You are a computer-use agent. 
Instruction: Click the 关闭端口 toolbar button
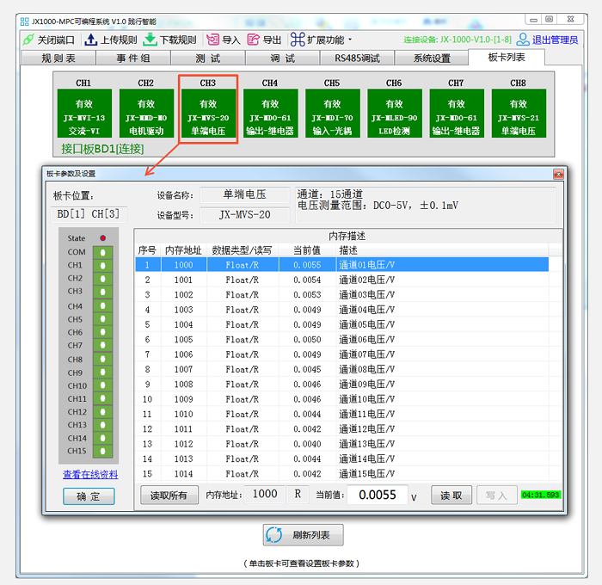click(x=49, y=40)
